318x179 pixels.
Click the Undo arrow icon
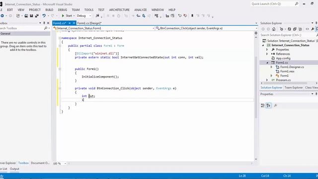44,15
